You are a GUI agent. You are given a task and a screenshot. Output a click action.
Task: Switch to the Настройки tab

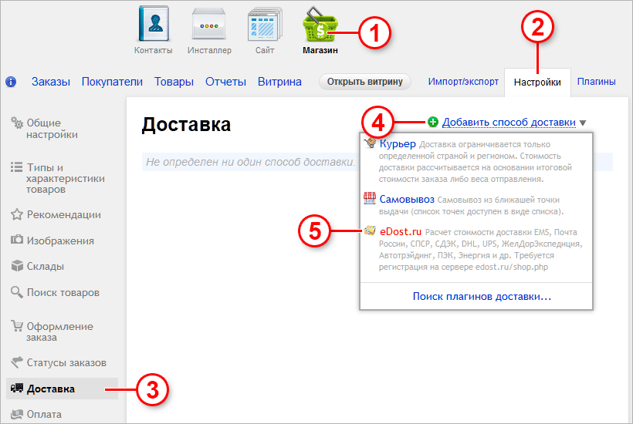(x=537, y=82)
